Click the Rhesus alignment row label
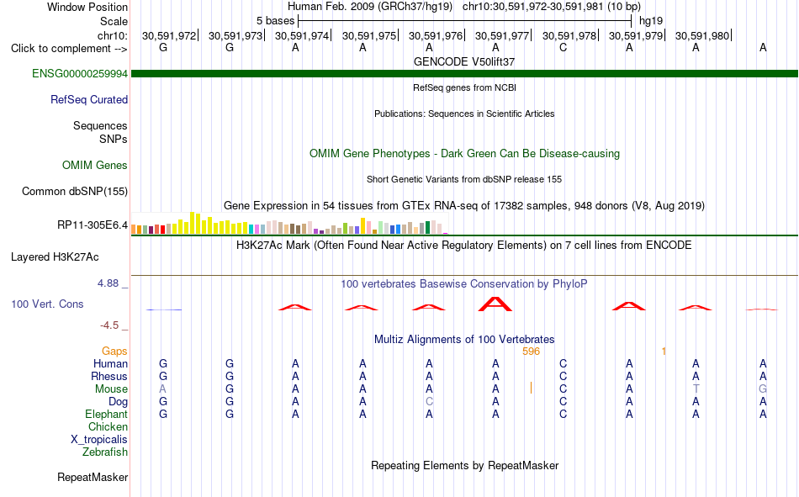 pos(109,376)
